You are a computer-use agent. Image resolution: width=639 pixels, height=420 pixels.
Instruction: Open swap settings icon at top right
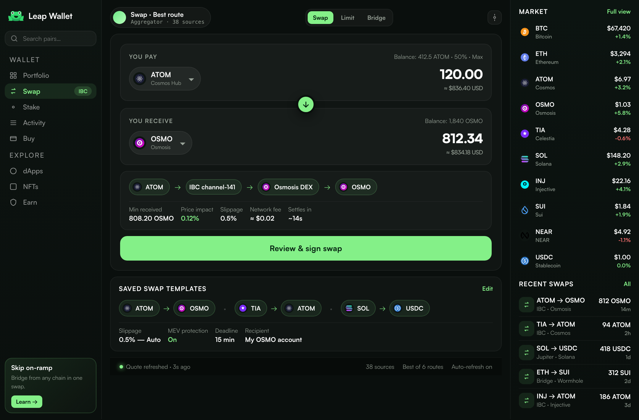[494, 18]
